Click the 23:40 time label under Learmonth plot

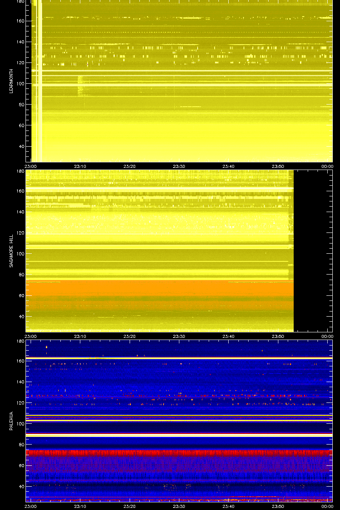(229, 166)
